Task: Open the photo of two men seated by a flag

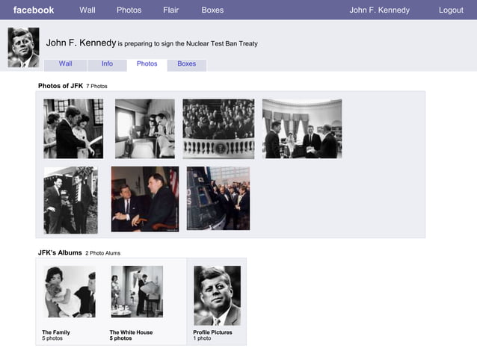Action: (145, 199)
